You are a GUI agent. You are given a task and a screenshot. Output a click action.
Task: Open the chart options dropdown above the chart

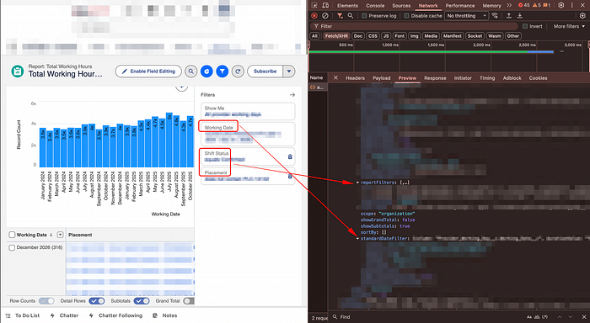tap(182, 87)
